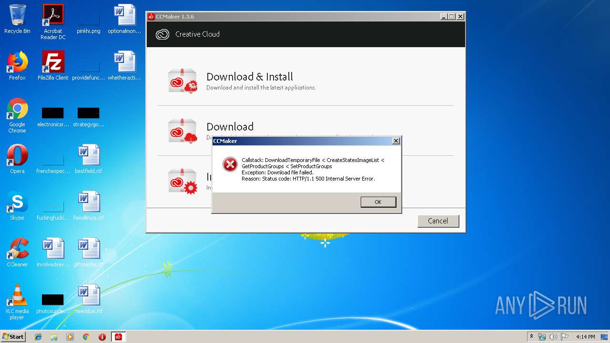Click the red error icon in the dialog
The image size is (610, 343).
pyautogui.click(x=230, y=165)
